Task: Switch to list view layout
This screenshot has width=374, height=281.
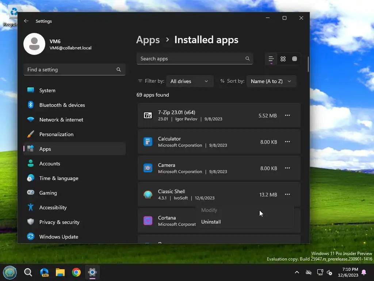Action: coord(271,59)
